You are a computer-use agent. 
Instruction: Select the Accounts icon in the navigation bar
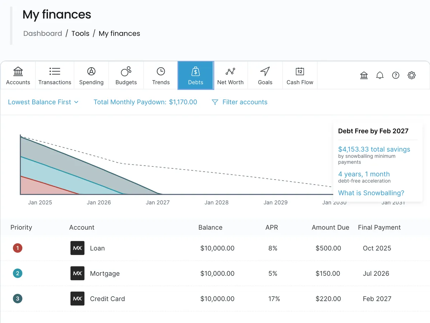[x=18, y=75]
